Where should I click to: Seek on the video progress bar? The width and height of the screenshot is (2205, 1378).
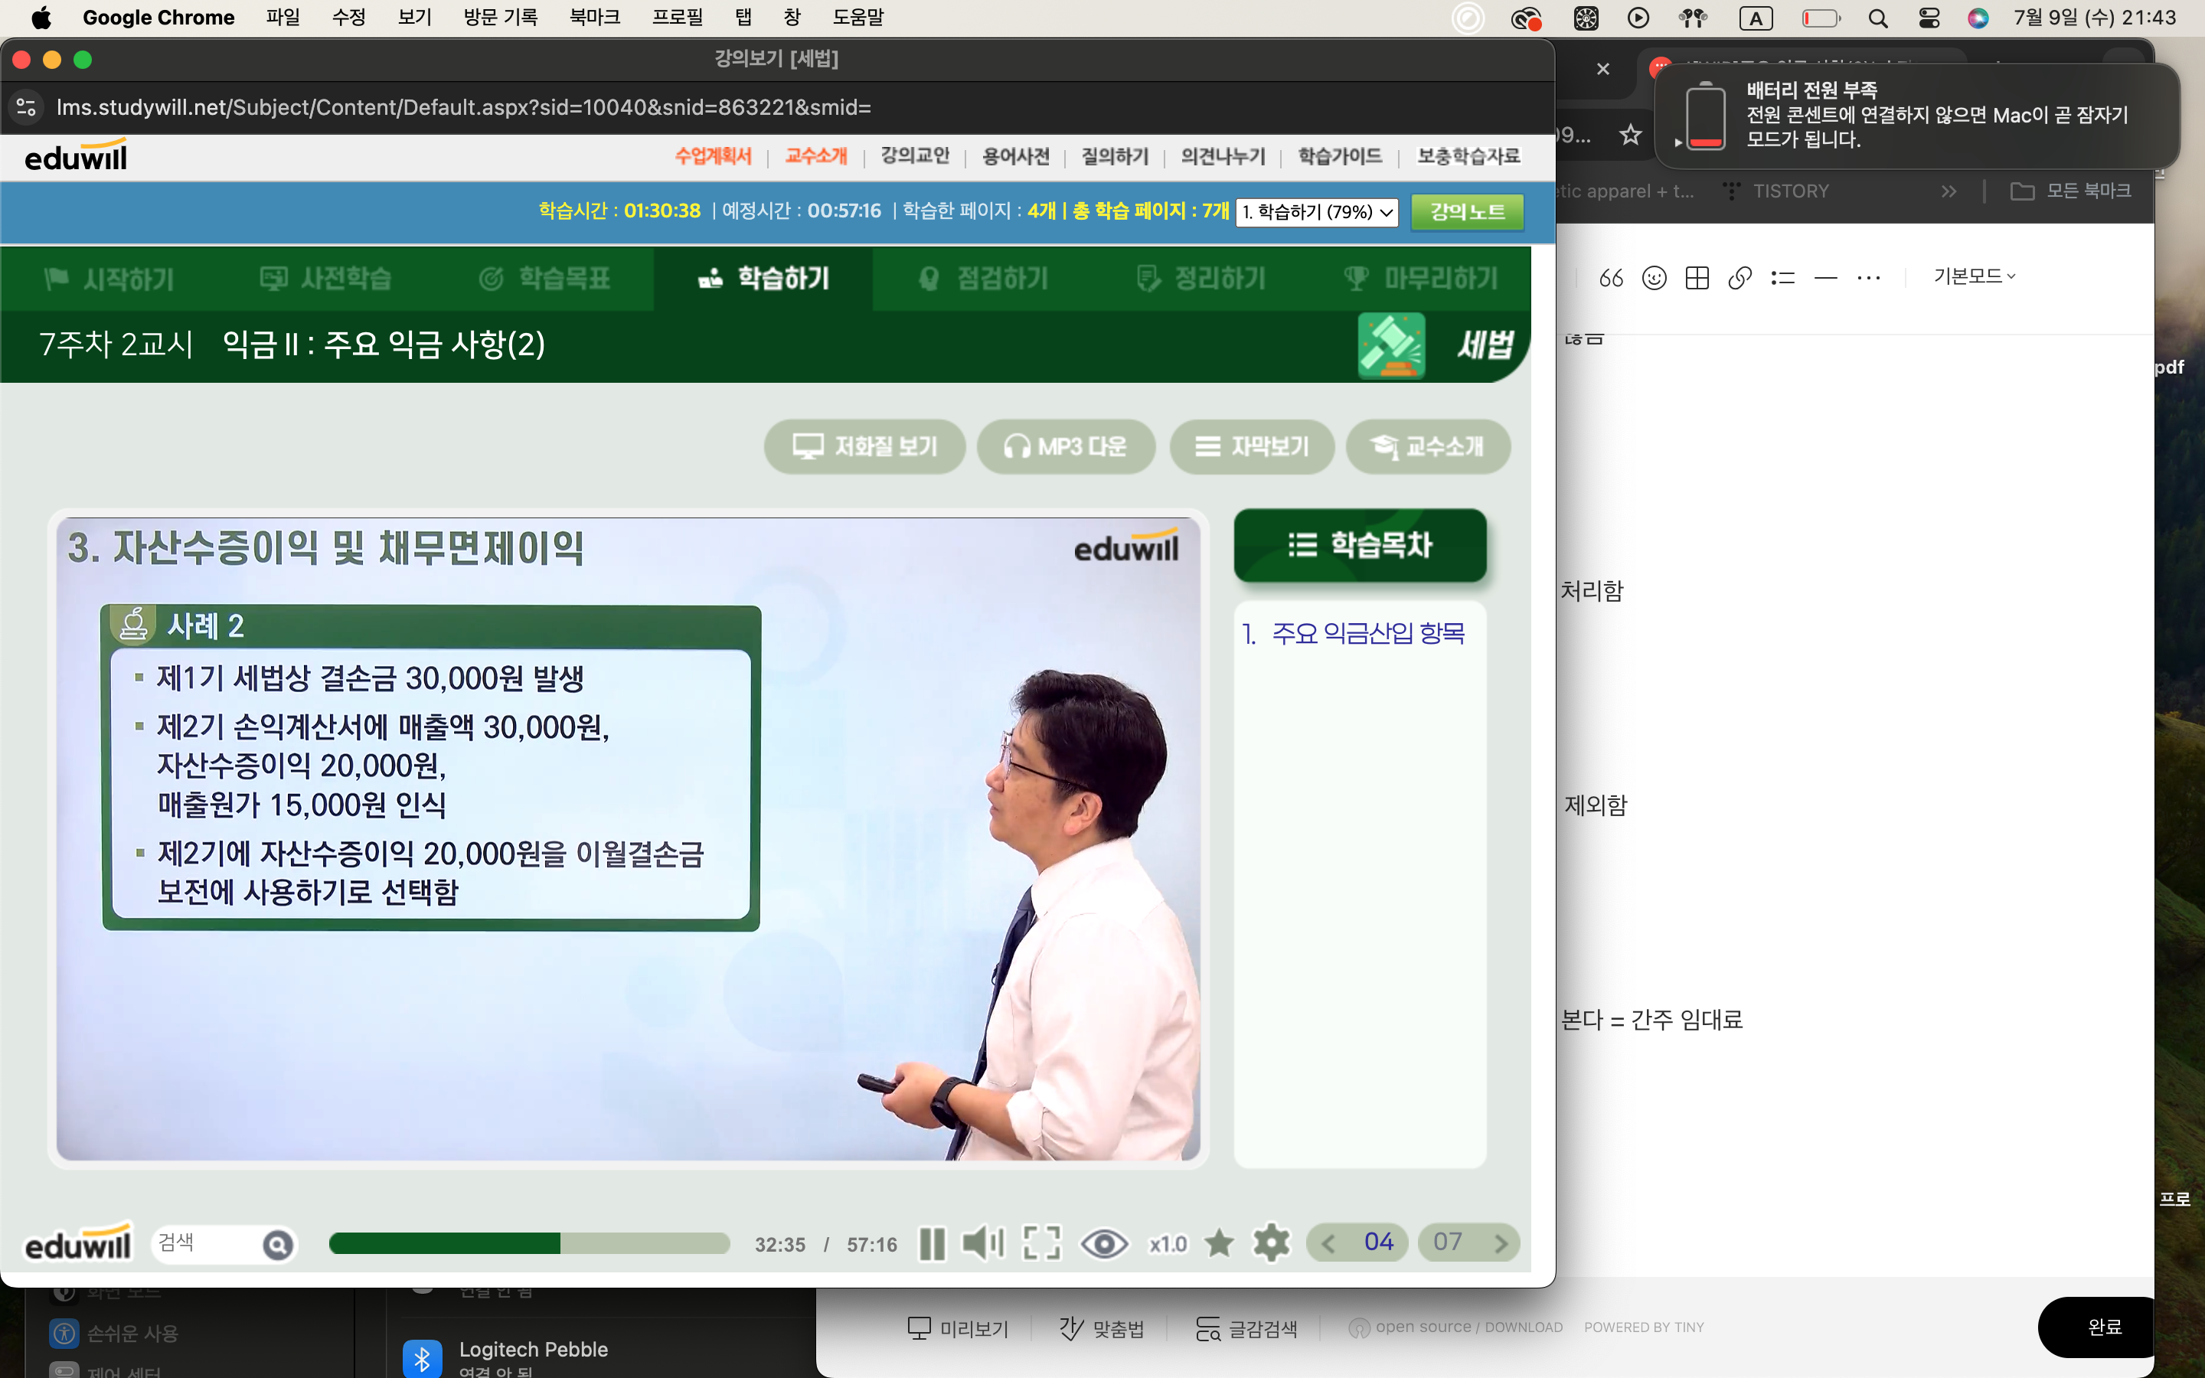coord(528,1244)
